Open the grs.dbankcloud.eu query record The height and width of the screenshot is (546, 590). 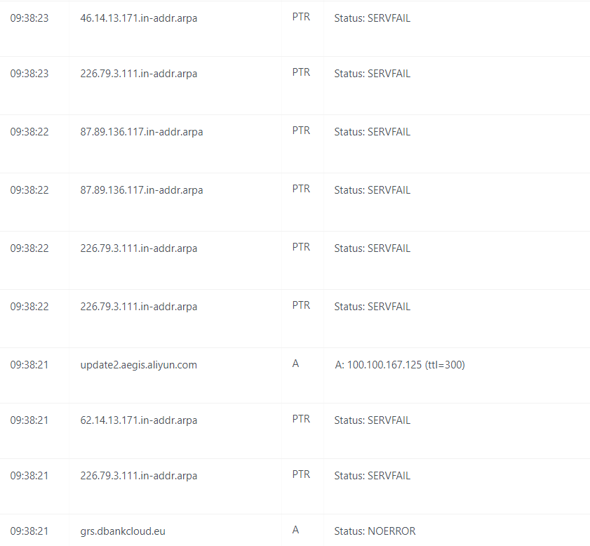pyautogui.click(x=123, y=531)
